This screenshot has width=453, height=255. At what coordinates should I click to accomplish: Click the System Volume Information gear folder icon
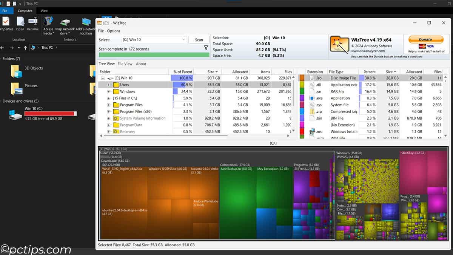pyautogui.click(x=116, y=118)
